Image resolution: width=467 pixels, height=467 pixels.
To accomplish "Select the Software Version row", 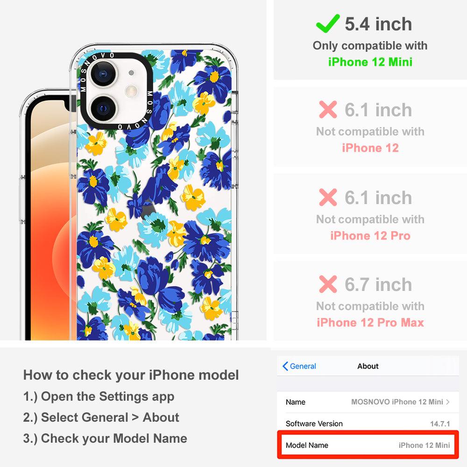I will click(368, 424).
